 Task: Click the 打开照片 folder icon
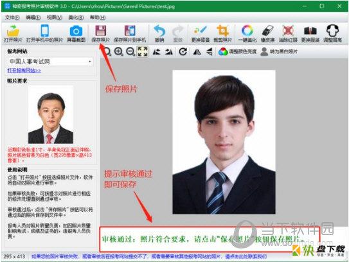click(13, 31)
